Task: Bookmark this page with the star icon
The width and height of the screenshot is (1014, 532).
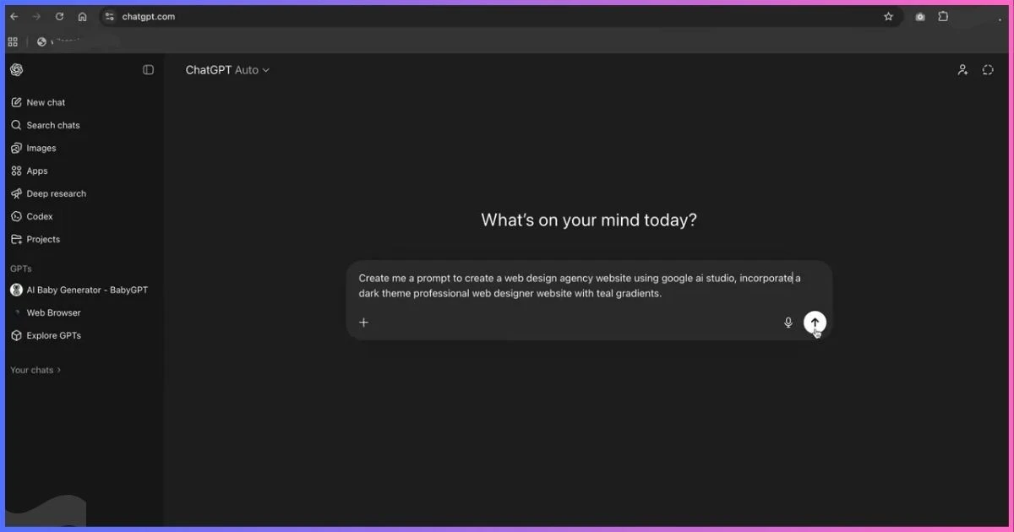Action: 888,17
